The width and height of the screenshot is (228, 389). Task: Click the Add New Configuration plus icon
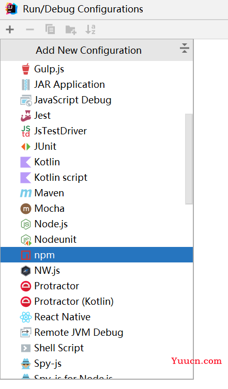point(10,29)
